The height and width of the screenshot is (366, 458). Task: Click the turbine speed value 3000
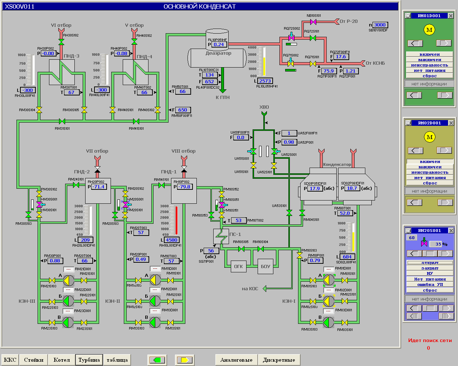380,25
